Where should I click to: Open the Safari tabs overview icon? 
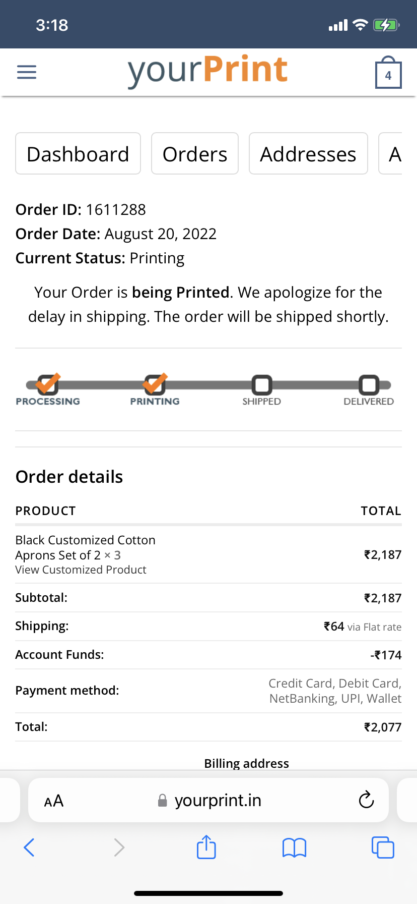click(383, 847)
